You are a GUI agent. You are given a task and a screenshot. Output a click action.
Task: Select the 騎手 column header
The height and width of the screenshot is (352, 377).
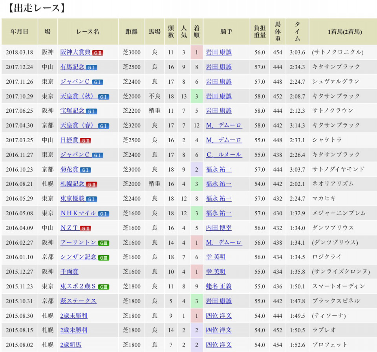click(x=226, y=31)
